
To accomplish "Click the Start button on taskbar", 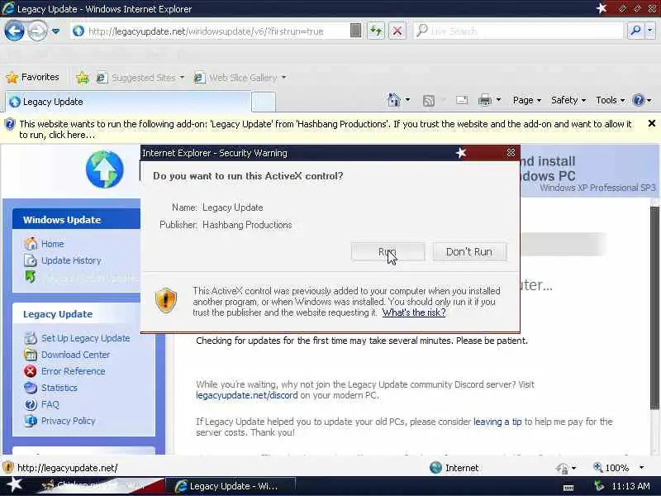I will pyautogui.click(x=13, y=485).
